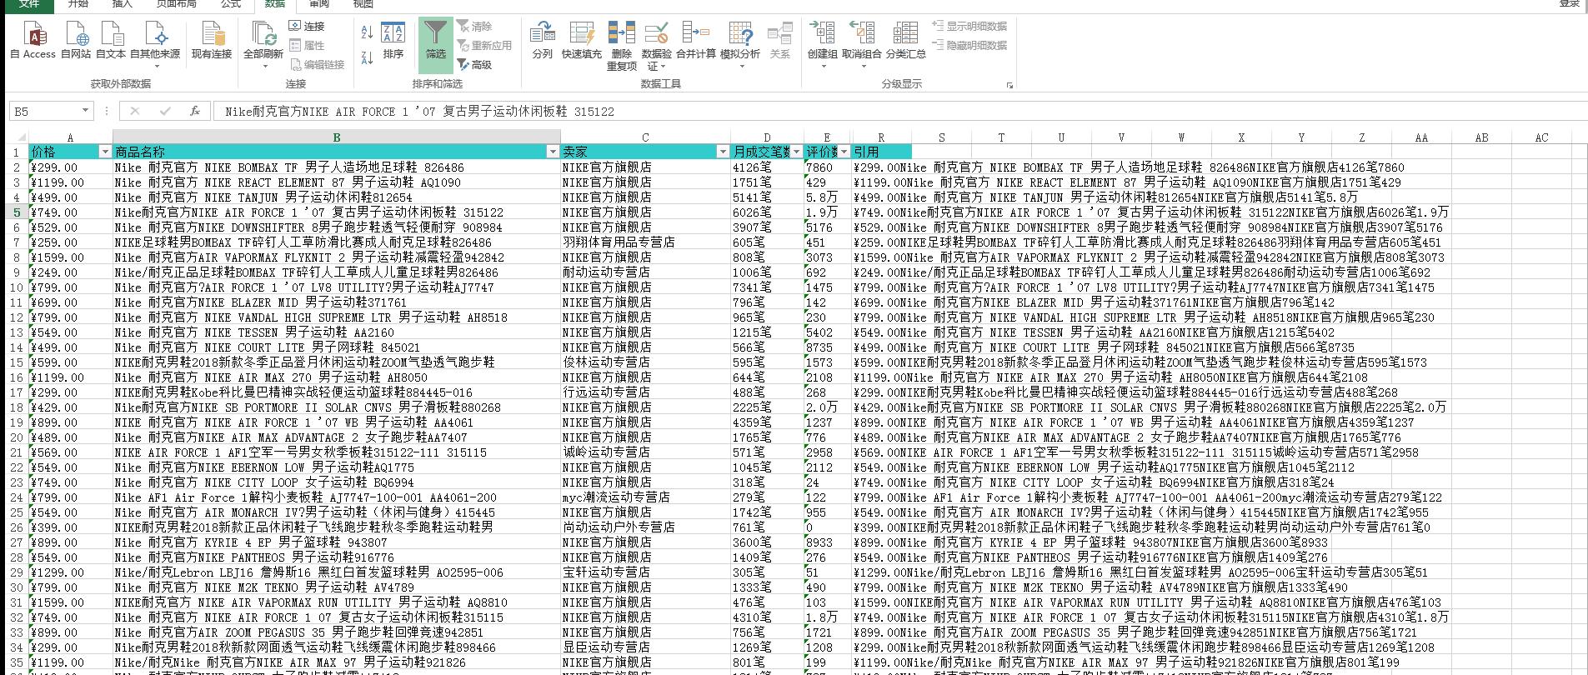
Task: Select cell 7341笔 in row 10
Action: click(767, 287)
